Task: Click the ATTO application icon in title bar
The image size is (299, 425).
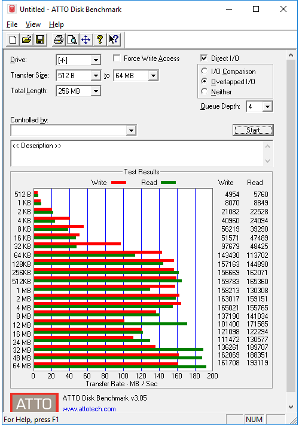Action: point(12,9)
